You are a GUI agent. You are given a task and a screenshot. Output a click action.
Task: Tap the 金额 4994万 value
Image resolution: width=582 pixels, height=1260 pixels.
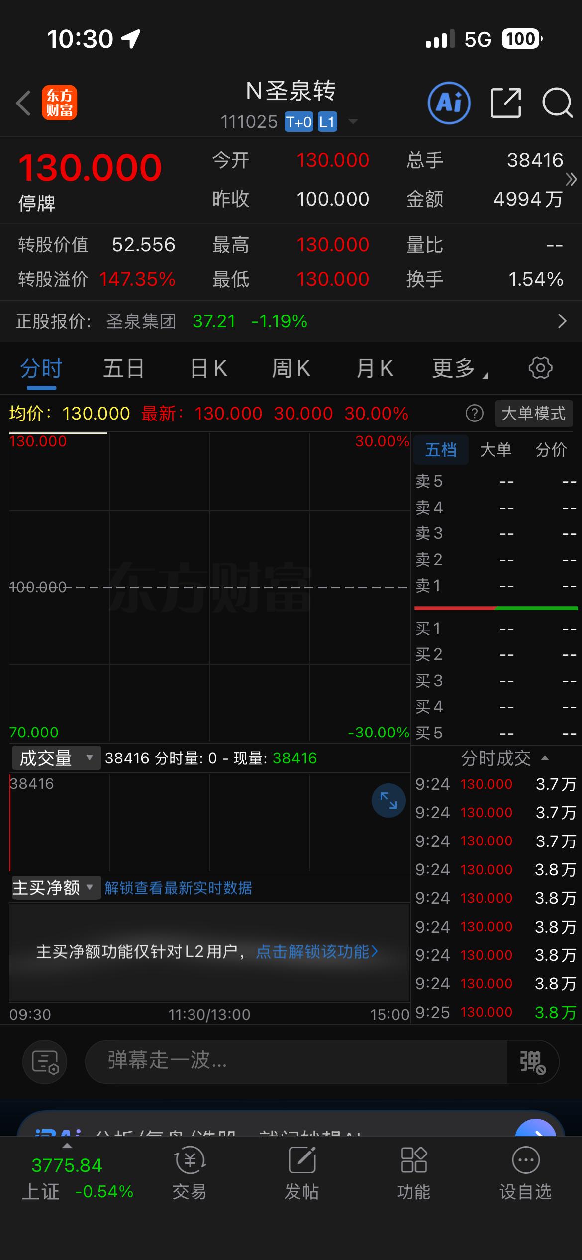point(528,199)
